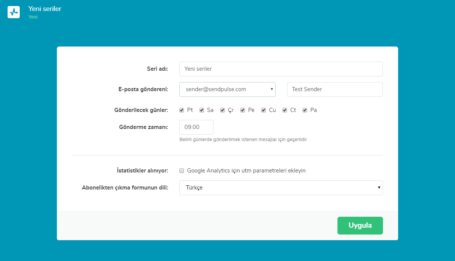The image size is (455, 261).
Task: Click the Abonelikten çıkma formunun dili label
Action: [x=125, y=188]
